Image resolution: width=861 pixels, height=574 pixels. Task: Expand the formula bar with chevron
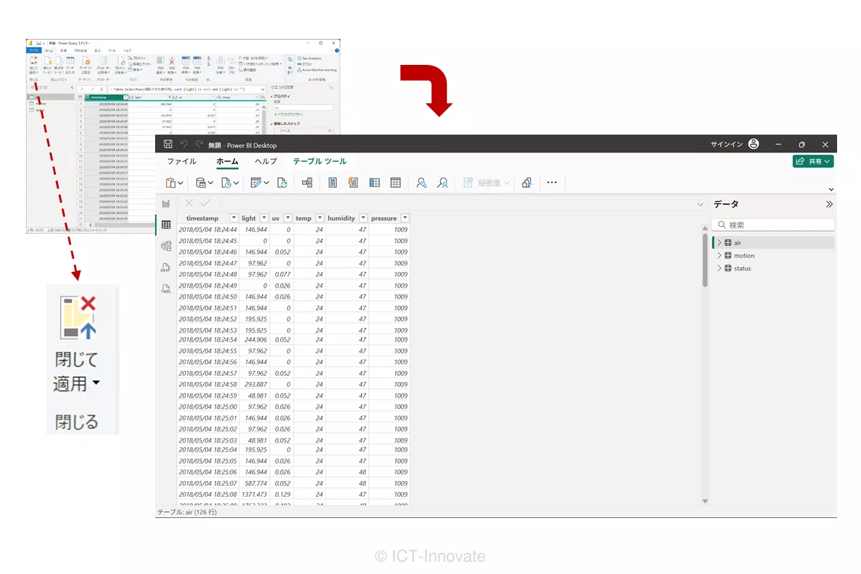coord(700,204)
